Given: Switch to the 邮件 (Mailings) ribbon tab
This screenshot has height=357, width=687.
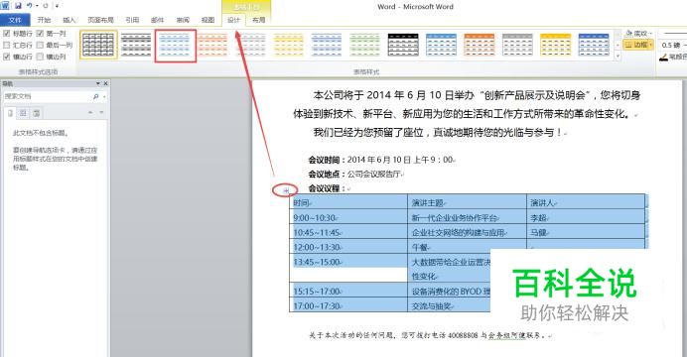Looking at the screenshot, I should point(158,20).
